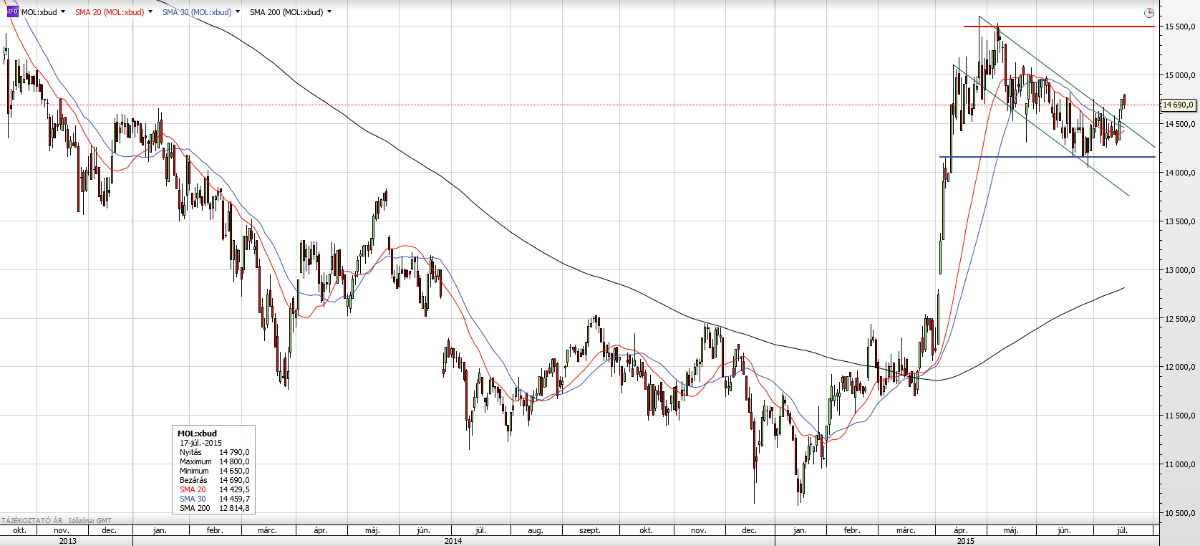Click the SMA 30 14 459,7 info row

pos(214,499)
